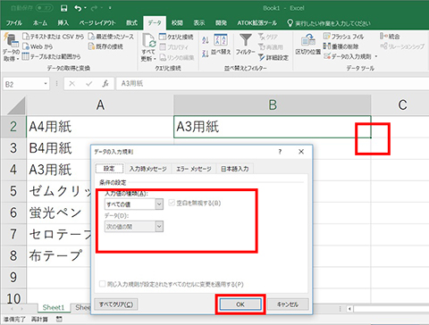
Task: Click 詳細設定 advanced filter icon
Action: coord(261,57)
